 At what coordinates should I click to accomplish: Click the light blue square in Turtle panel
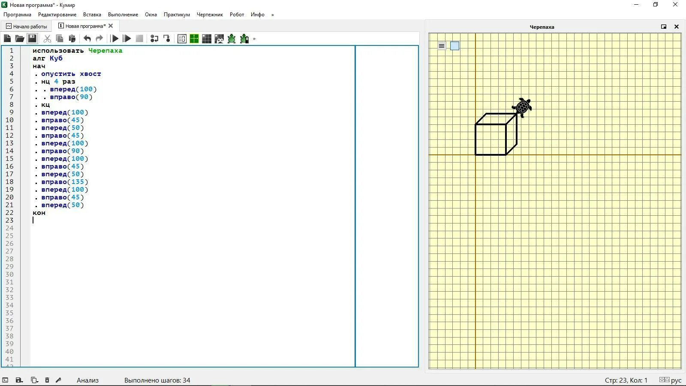coord(454,46)
